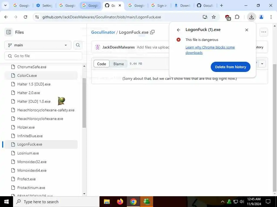
Task: Collapse the Files side panel icon
Action: (x=9, y=32)
